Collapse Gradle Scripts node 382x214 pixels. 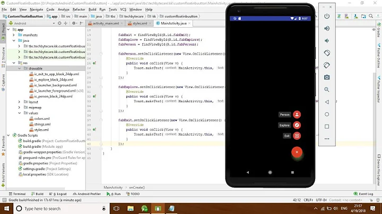pyautogui.click(x=8, y=135)
